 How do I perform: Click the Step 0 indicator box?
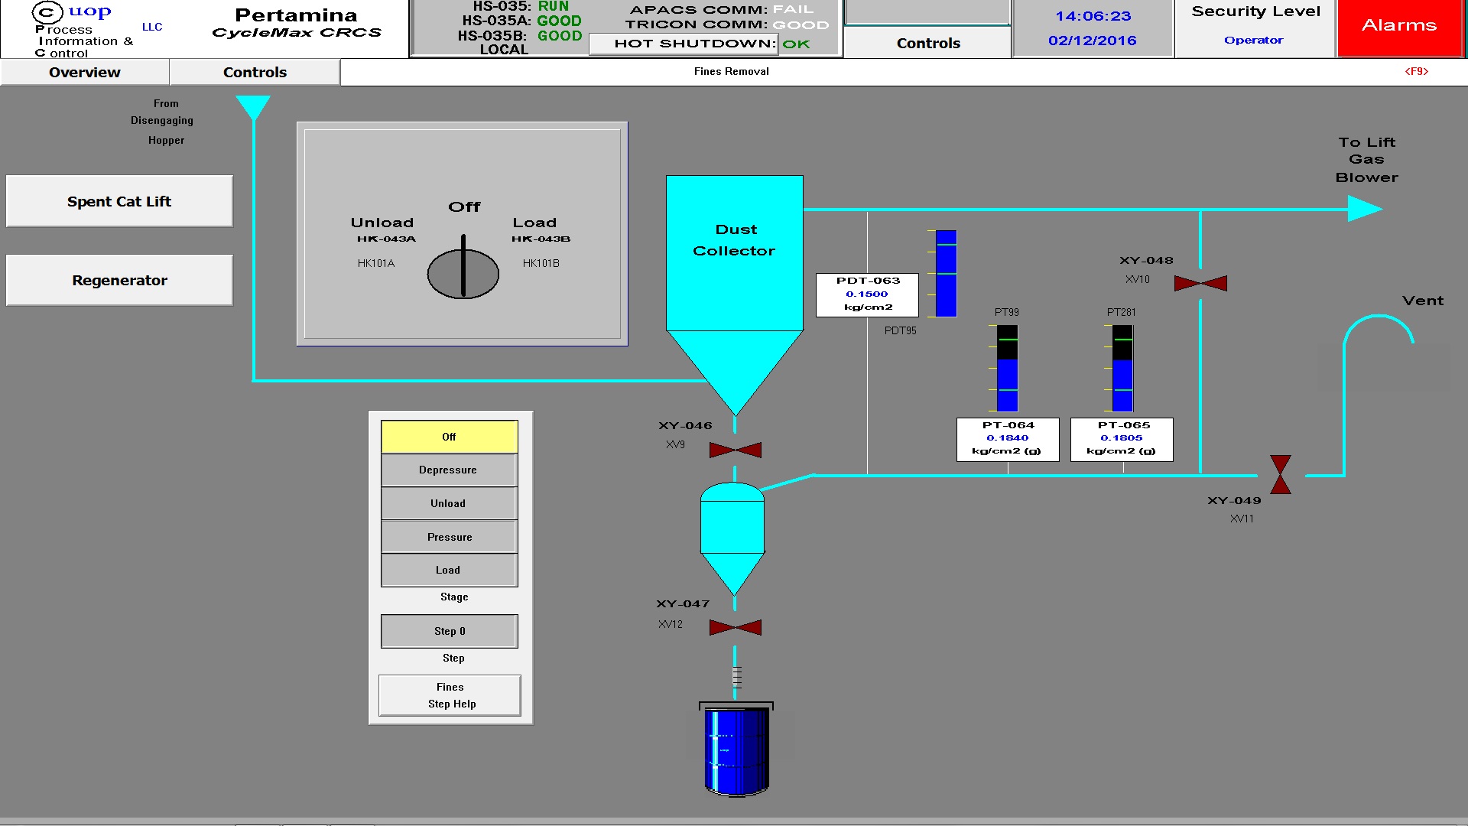[x=450, y=631]
